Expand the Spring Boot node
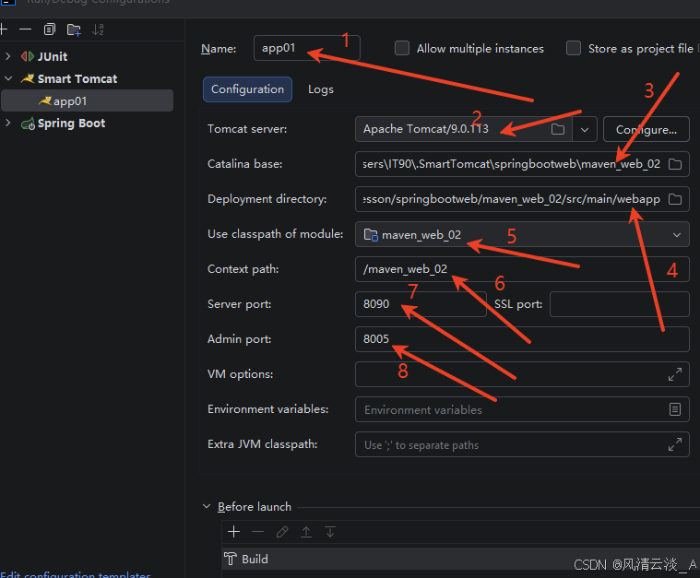 [8, 123]
